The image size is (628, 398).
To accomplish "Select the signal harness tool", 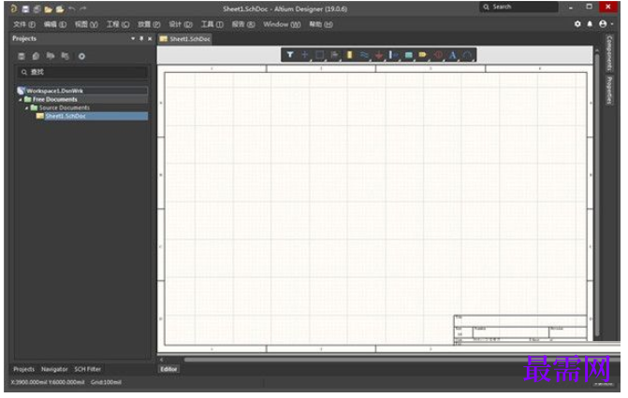I will point(393,55).
